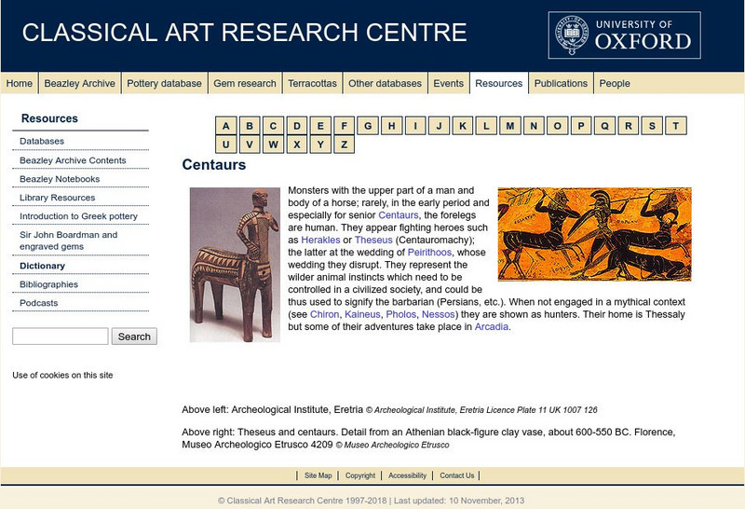Follow the Peirithoos link
Screen dimensions: 745x509
[x=429, y=252]
